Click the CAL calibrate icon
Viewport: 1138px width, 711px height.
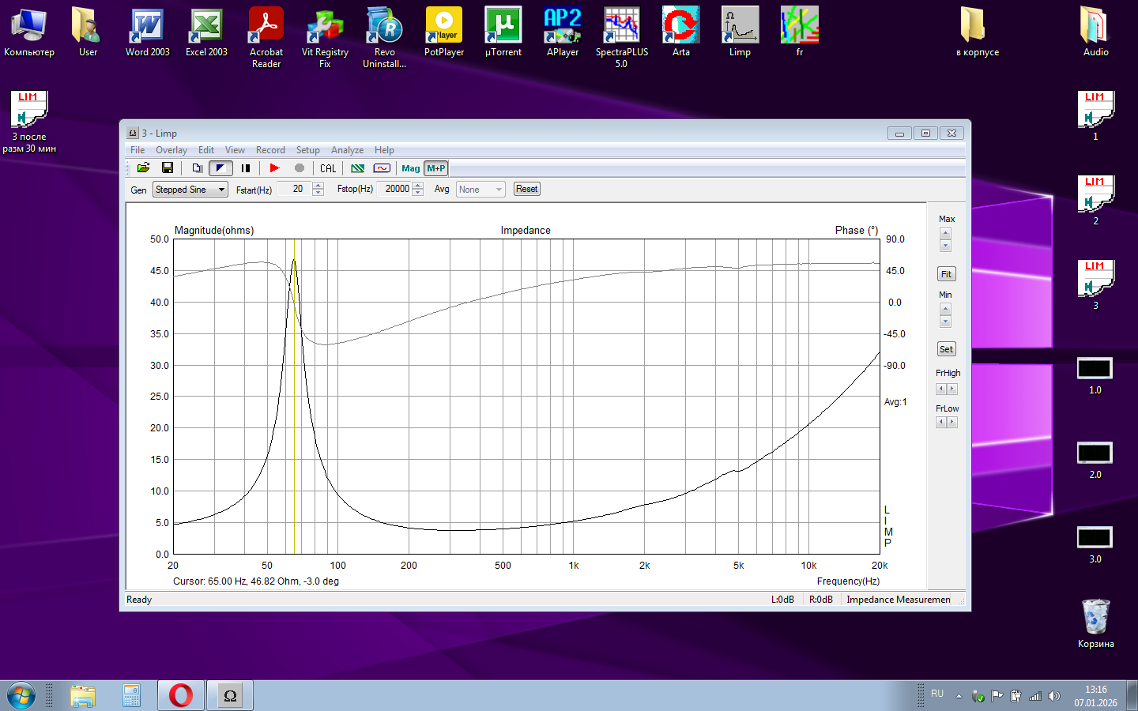[x=328, y=168]
